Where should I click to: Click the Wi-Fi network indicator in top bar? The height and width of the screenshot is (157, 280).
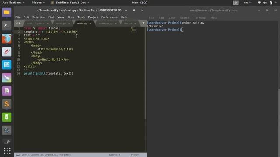tap(259, 3)
